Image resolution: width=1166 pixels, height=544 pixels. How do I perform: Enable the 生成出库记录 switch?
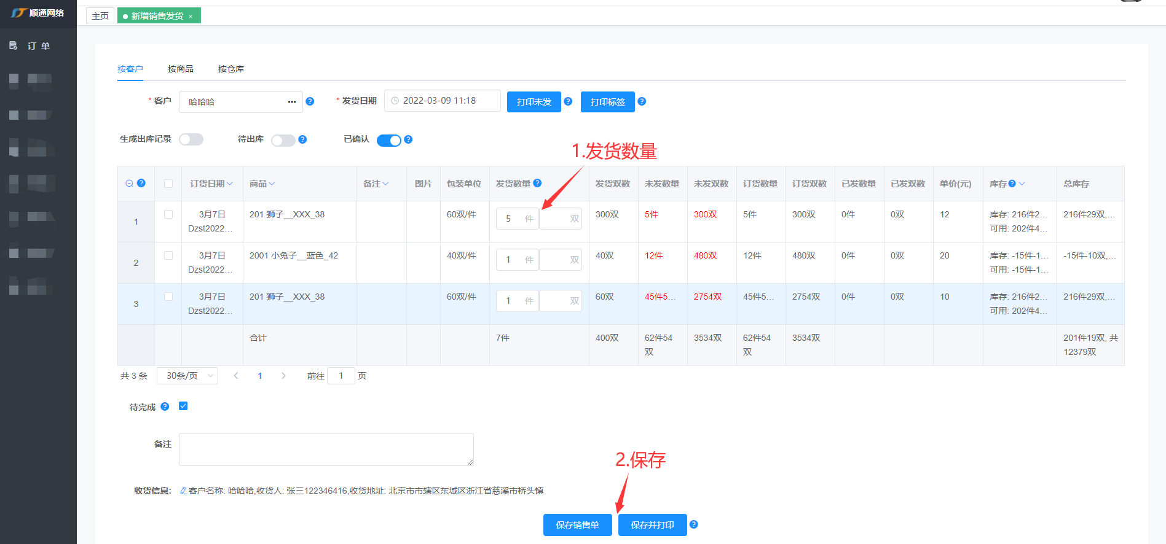coord(191,139)
